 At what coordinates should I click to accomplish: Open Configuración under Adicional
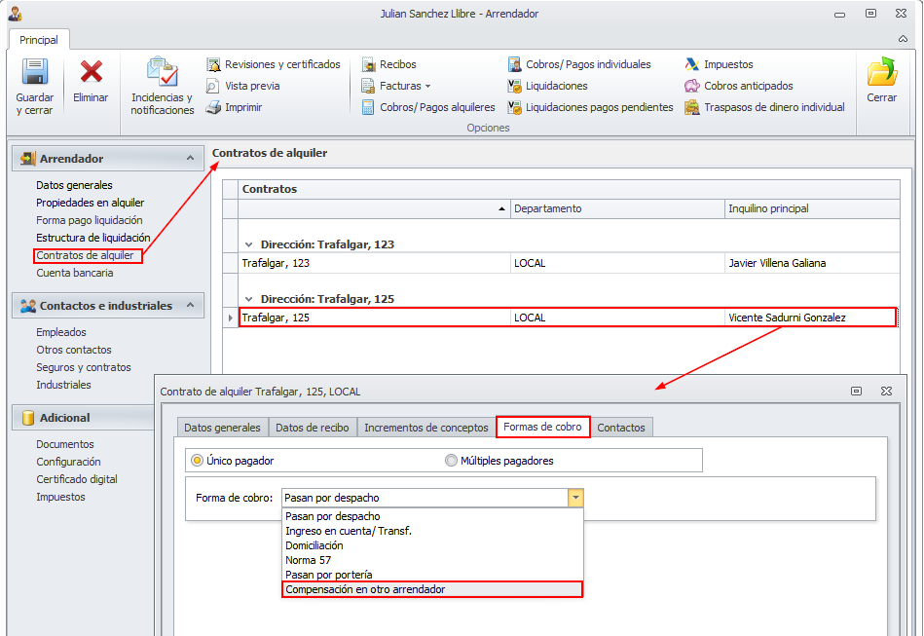(x=68, y=462)
